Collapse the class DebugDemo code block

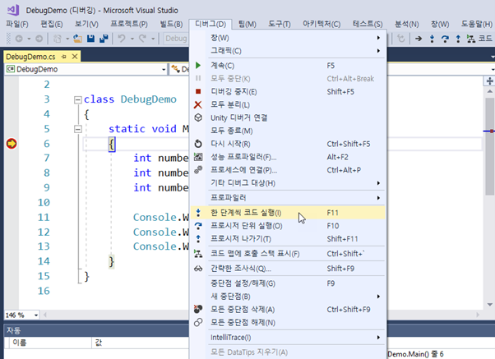point(77,99)
